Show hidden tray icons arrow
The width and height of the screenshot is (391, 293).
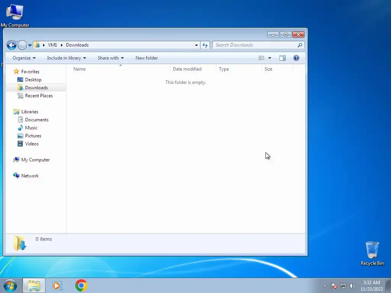click(325, 286)
